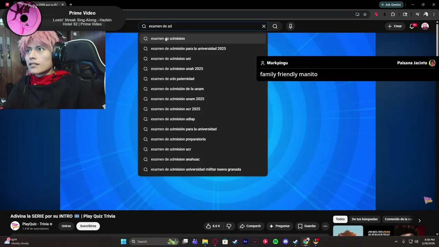
Task: Click install app icon in address bar
Action: (357, 14)
